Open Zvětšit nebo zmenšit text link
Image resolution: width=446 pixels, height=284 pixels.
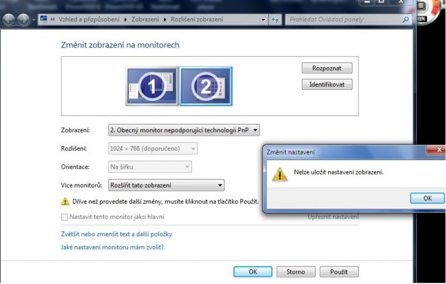pos(116,235)
